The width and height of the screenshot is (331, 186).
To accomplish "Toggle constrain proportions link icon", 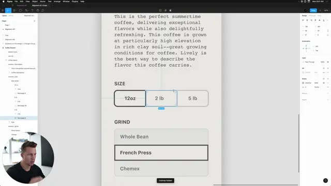I will [328, 31].
